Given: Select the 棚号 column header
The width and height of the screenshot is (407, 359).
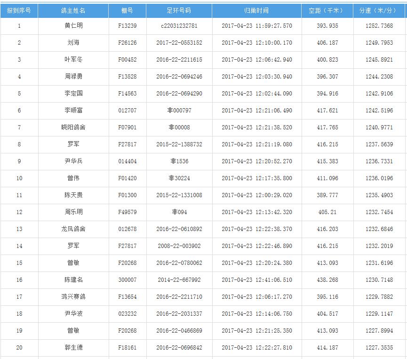Looking at the screenshot, I should pos(127,10).
